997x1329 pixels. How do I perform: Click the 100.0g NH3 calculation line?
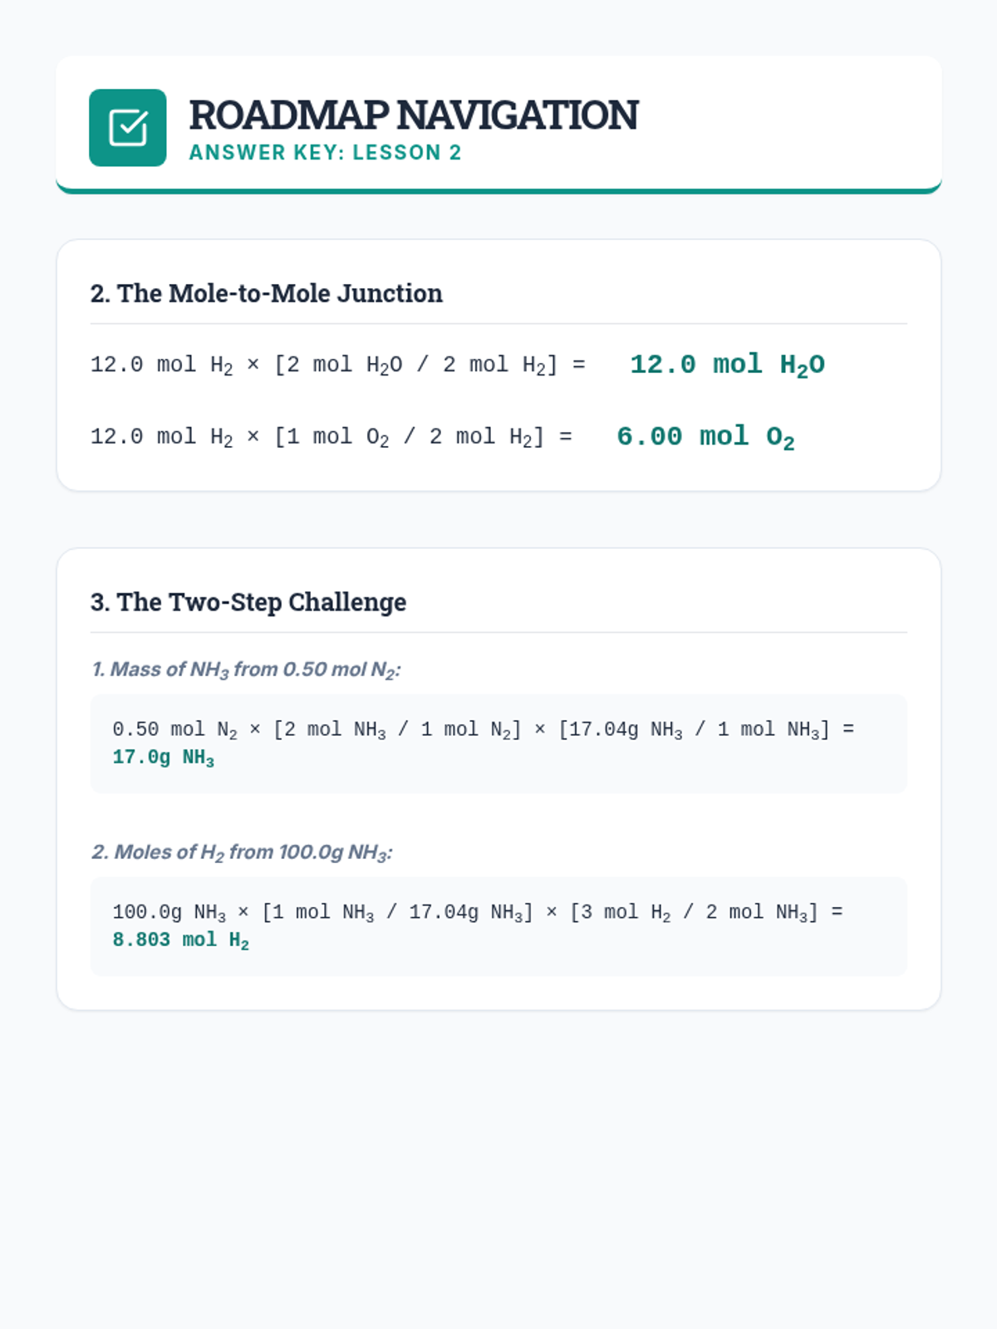tap(477, 912)
